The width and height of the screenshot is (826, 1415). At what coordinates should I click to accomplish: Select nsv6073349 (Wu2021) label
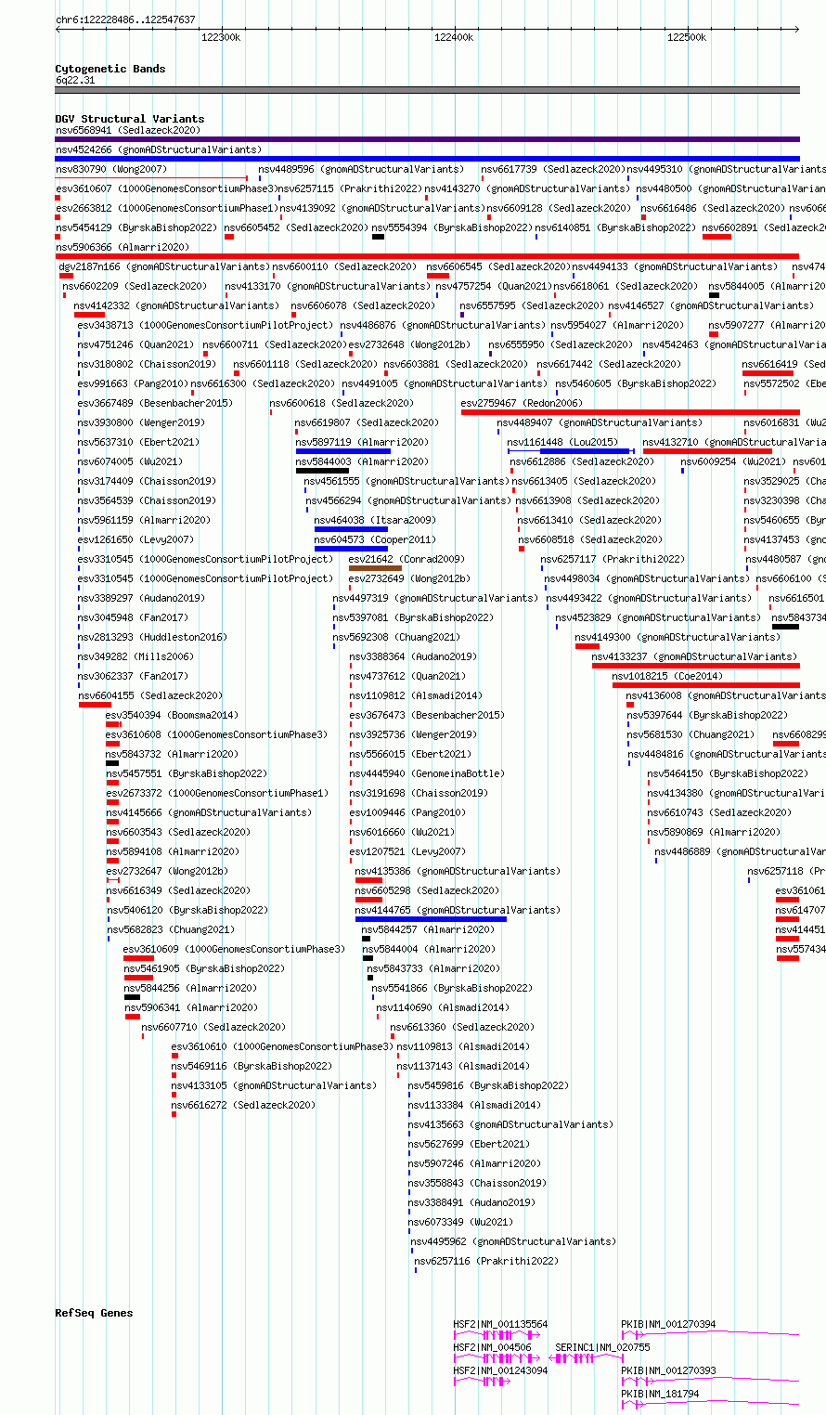460,1222
